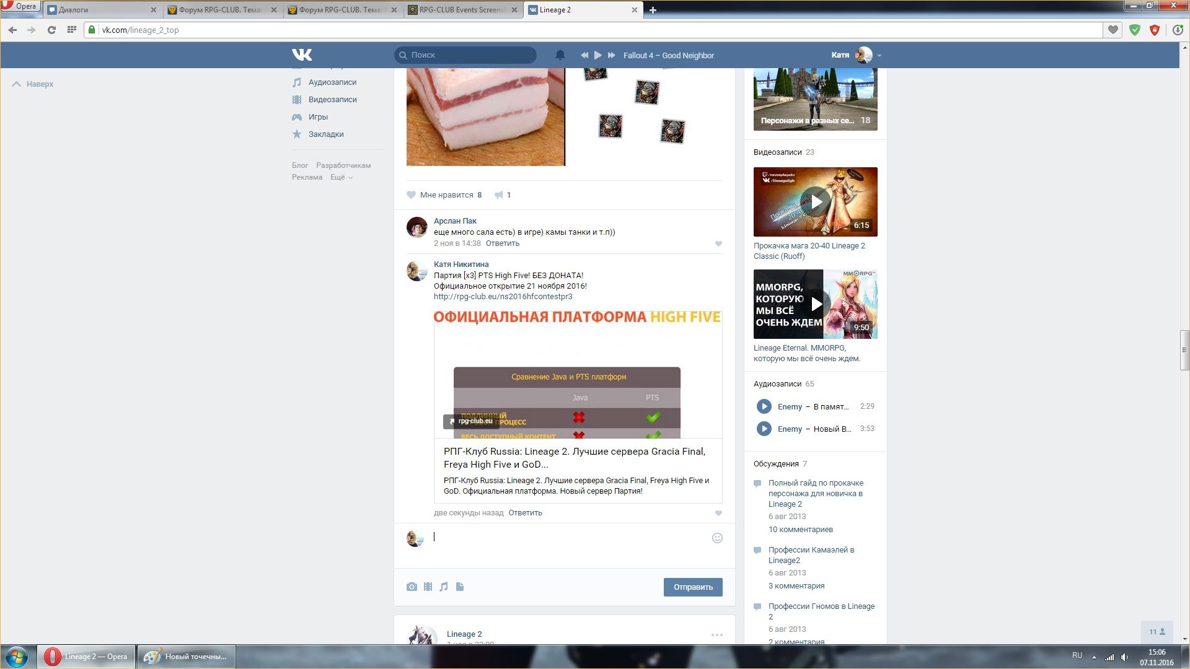Attach a document to the comment
The height and width of the screenshot is (669, 1190).
point(460,587)
